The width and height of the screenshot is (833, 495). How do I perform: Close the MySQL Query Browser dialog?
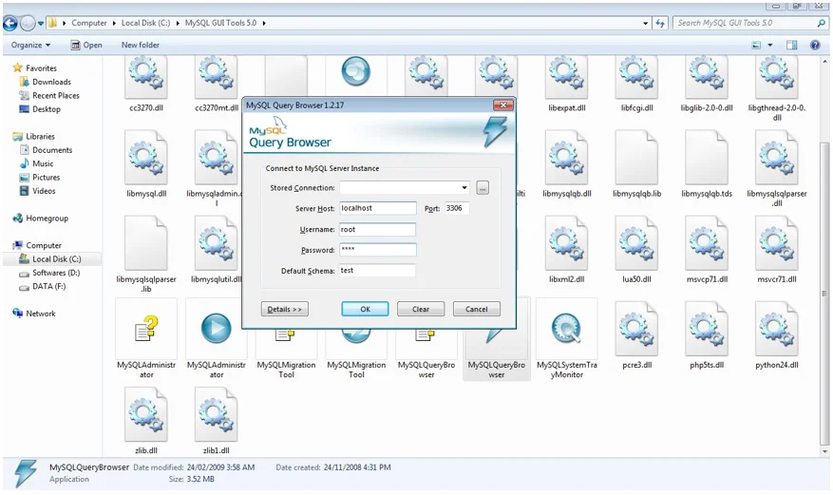pyautogui.click(x=502, y=105)
